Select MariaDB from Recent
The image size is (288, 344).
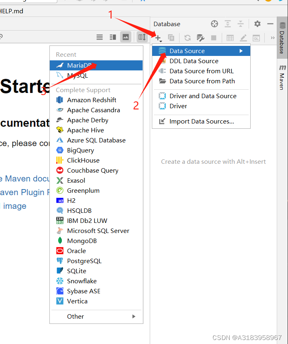click(96, 65)
